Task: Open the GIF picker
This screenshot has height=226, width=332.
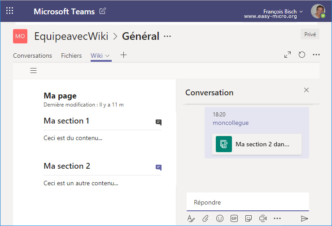Action: coord(234,218)
